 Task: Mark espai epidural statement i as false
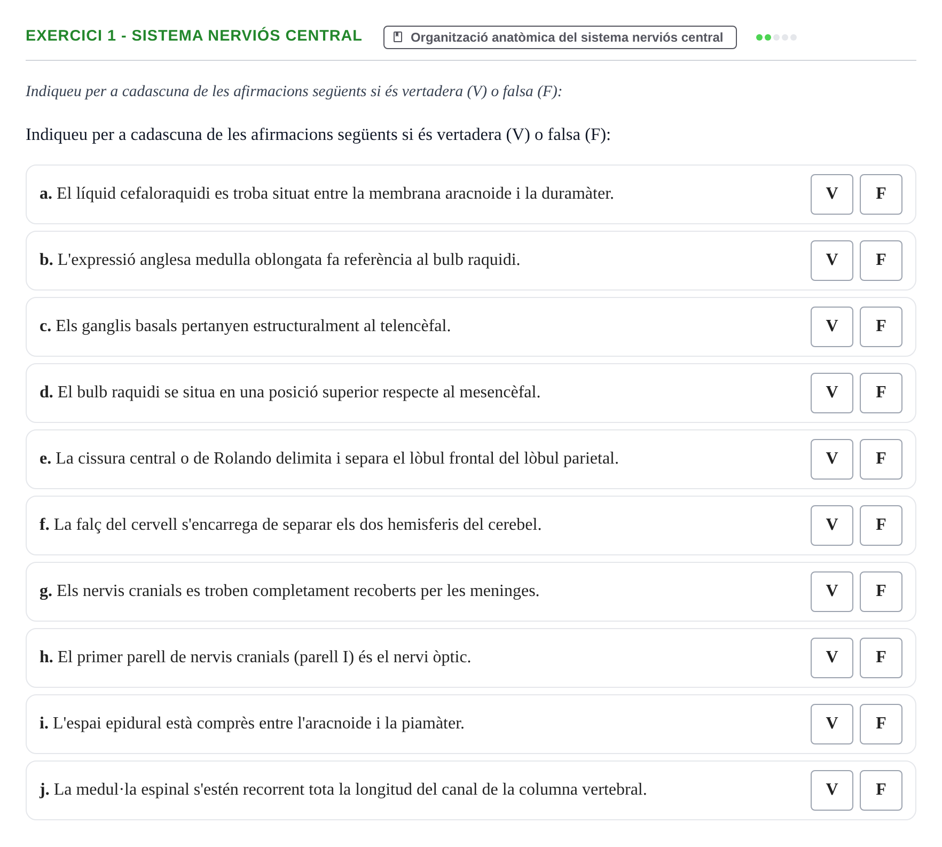click(x=881, y=724)
